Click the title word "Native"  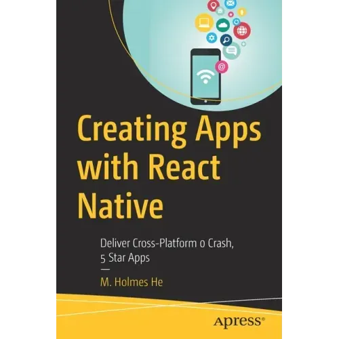pyautogui.click(x=120, y=205)
